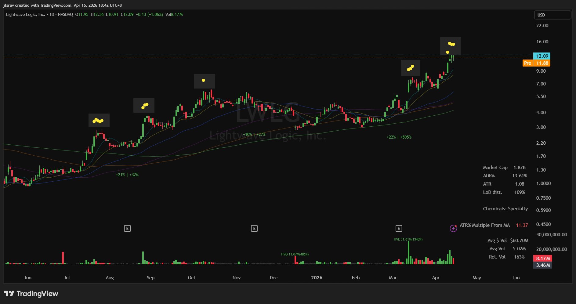
Task: Click the ATR value 1.08
Action: (x=520, y=184)
